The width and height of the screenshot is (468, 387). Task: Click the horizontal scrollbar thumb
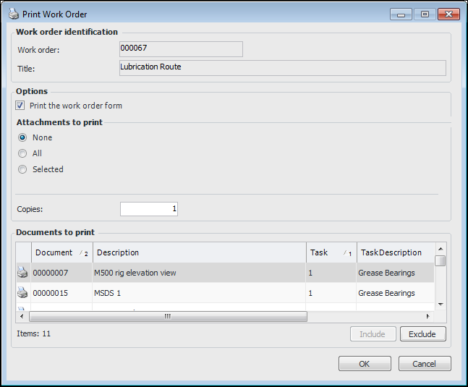tap(168, 316)
